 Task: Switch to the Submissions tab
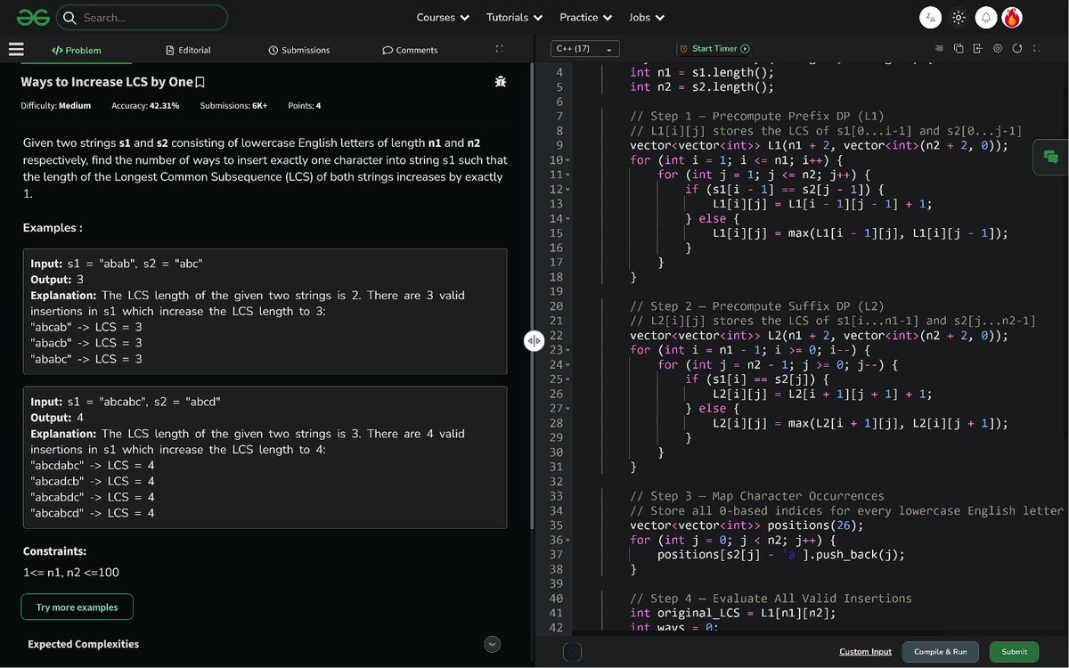click(x=299, y=50)
